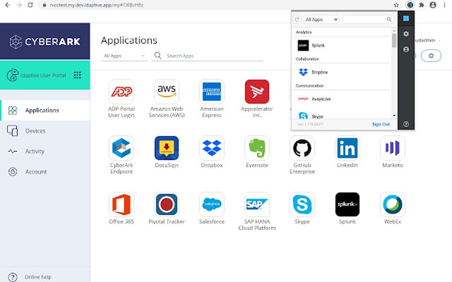Expand the All Apps dropdown in the popup
Viewport: 452px width, 282px height.
pyautogui.click(x=321, y=19)
